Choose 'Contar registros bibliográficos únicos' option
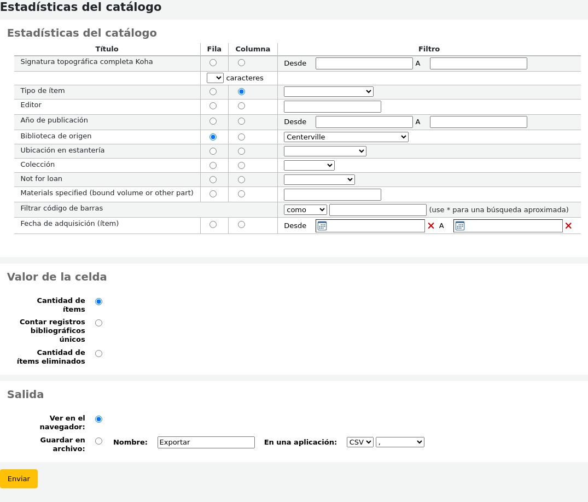Image resolution: width=588 pixels, height=502 pixels. pos(98,323)
